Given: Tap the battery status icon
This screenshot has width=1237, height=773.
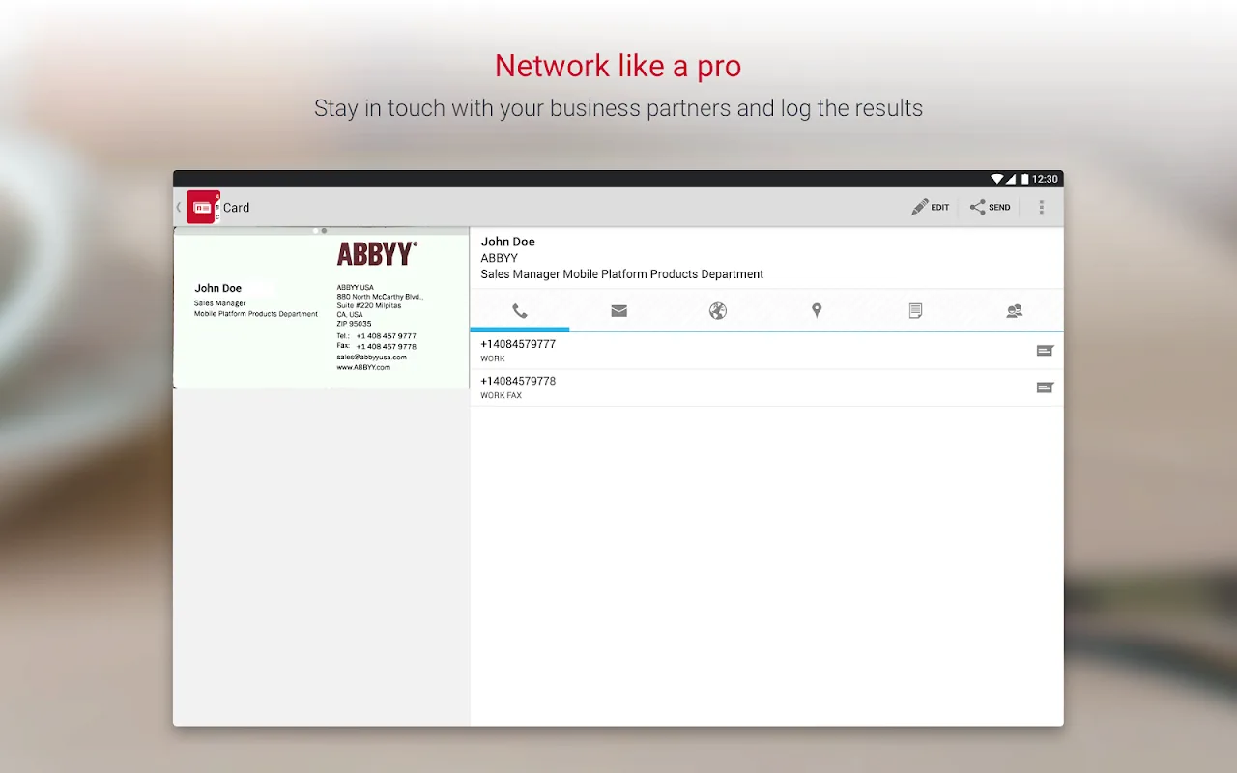Looking at the screenshot, I should pyautogui.click(x=1024, y=179).
